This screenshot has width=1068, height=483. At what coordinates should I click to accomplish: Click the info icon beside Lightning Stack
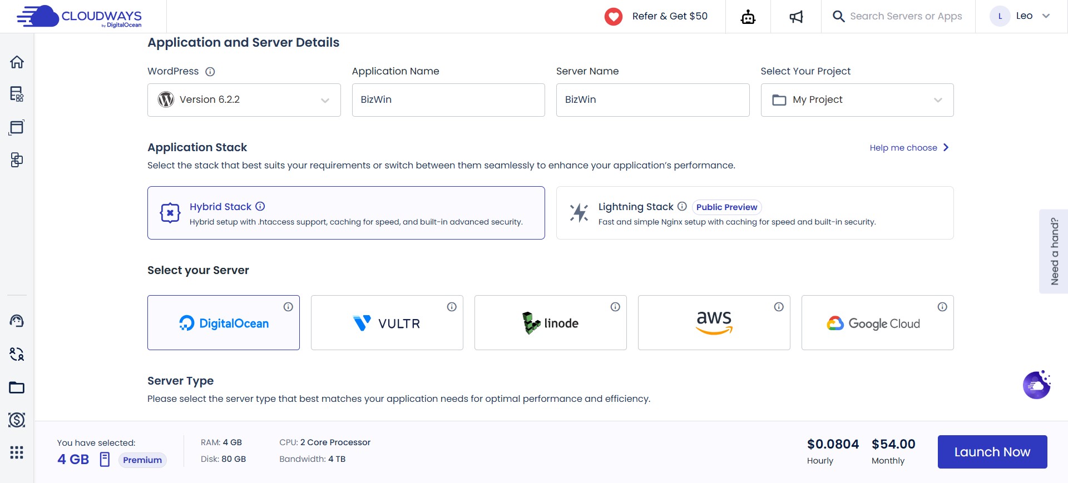(682, 206)
